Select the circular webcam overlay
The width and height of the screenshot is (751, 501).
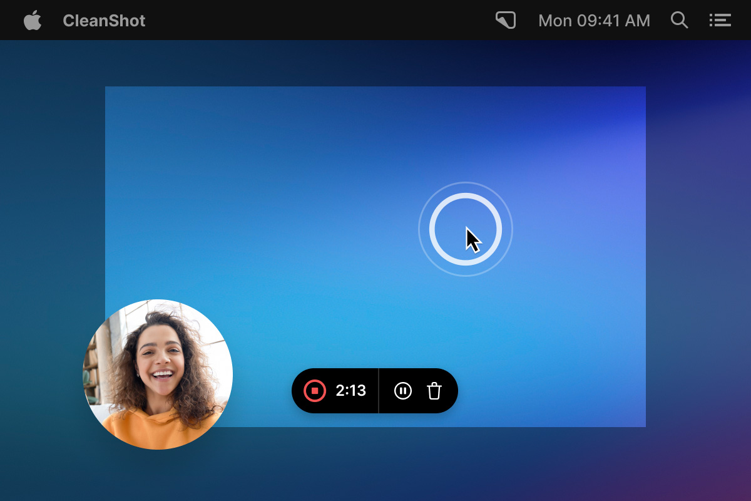coord(158,374)
